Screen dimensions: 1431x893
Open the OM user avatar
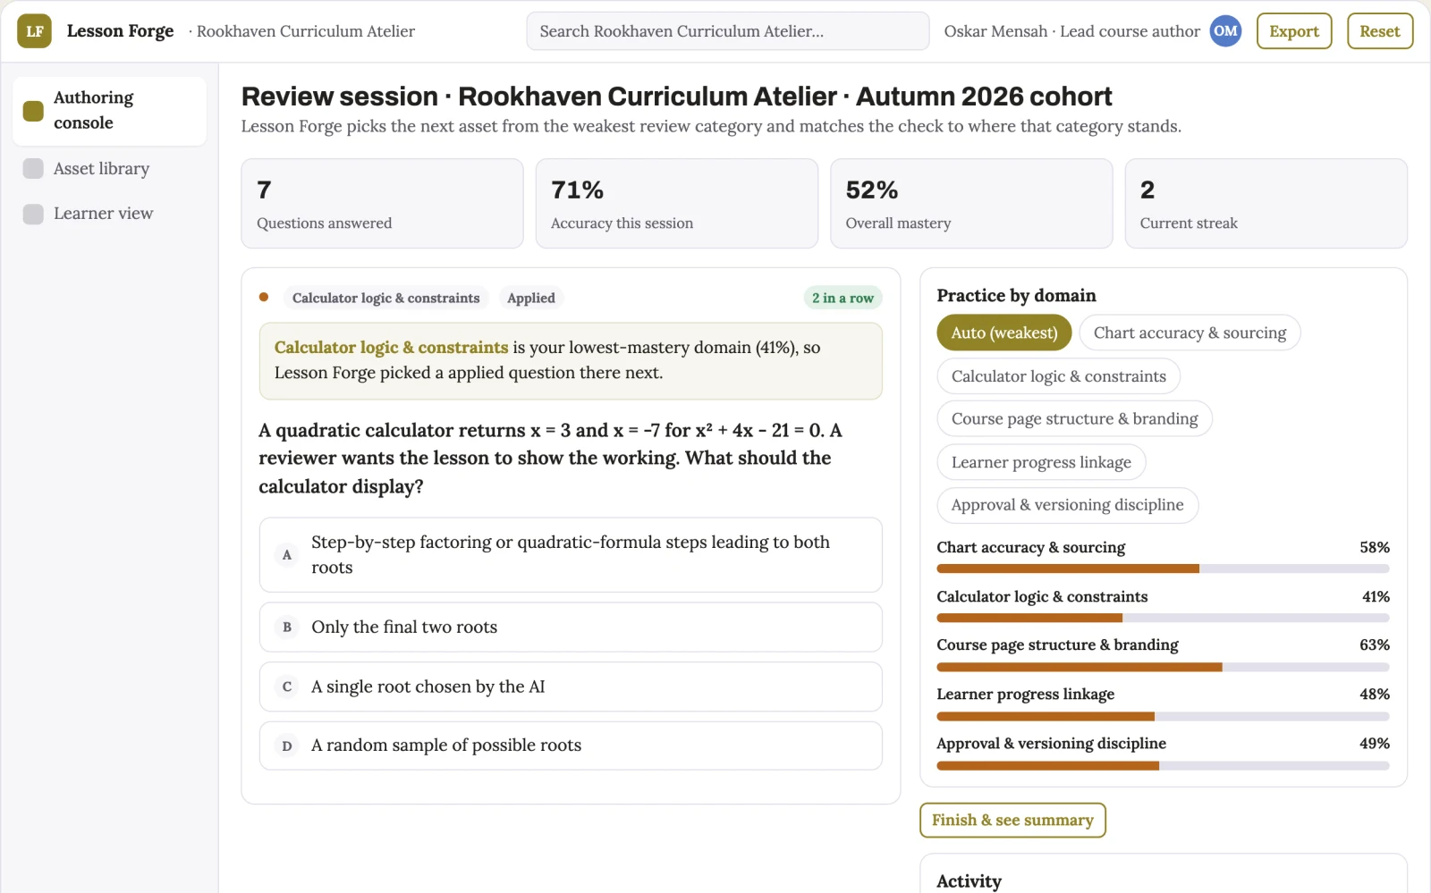coord(1225,31)
